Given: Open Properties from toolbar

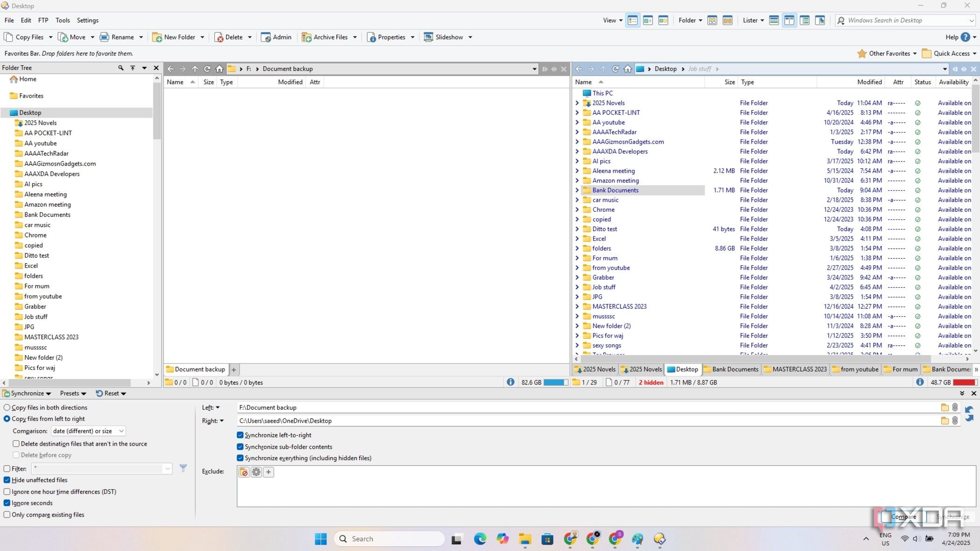Looking at the screenshot, I should [386, 37].
